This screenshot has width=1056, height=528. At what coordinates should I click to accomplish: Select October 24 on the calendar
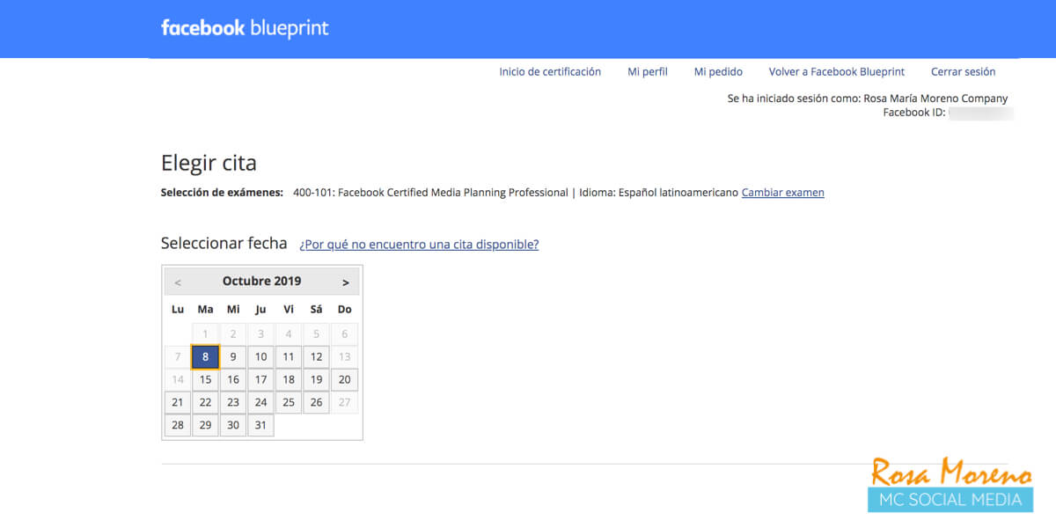260,402
